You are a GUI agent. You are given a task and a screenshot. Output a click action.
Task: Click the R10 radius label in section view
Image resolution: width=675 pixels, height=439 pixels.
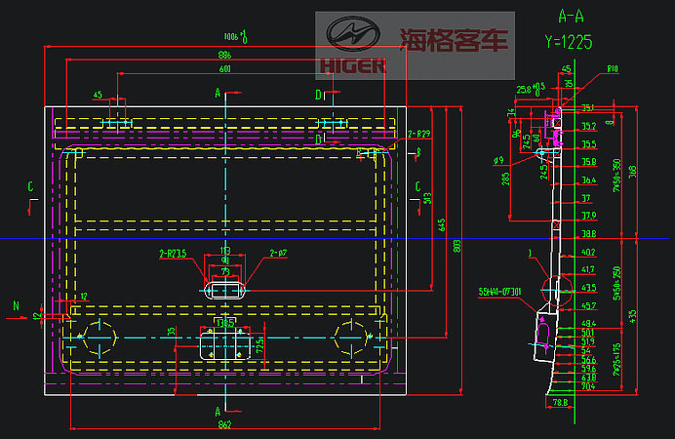(x=612, y=70)
